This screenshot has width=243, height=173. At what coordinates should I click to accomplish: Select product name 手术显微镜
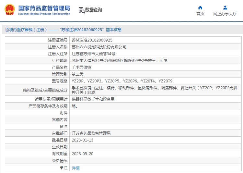(82, 68)
